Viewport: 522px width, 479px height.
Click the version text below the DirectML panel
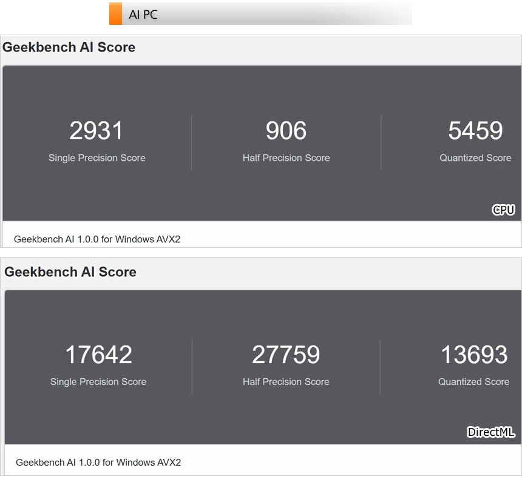98,463
